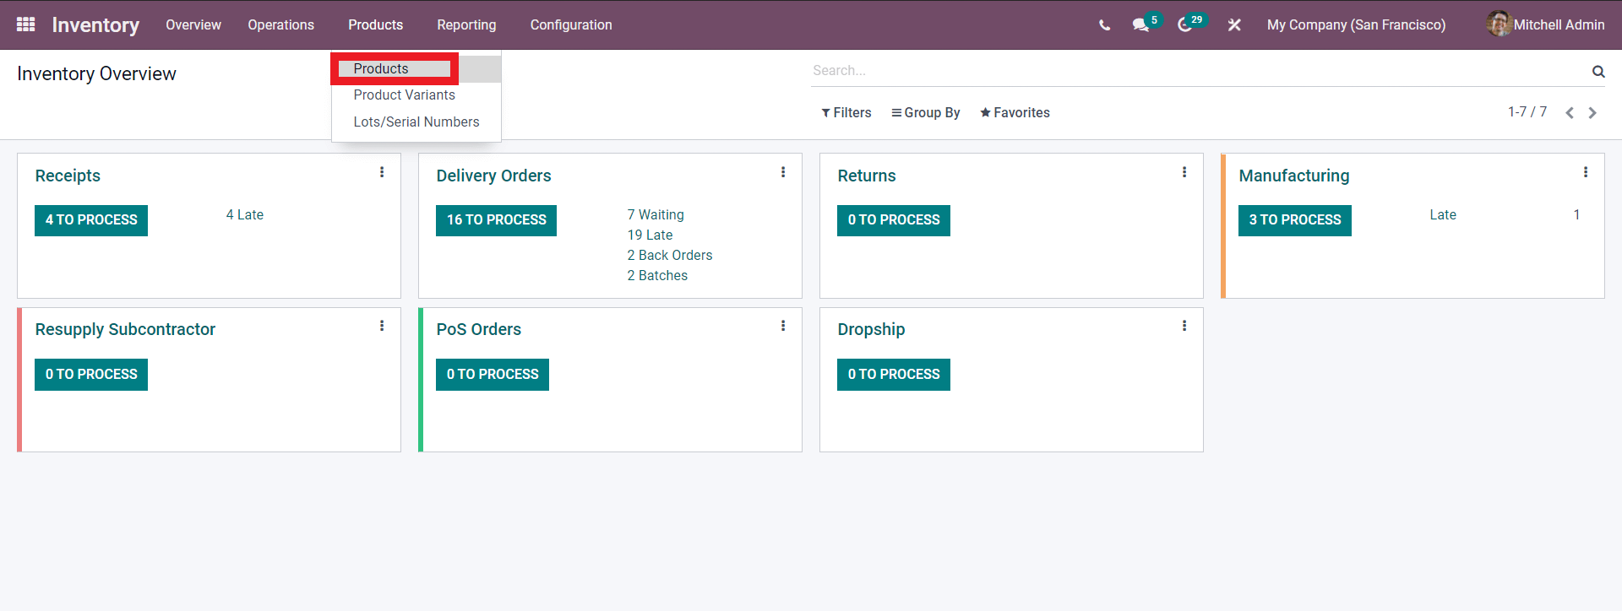Click 19 Late in Delivery Orders
This screenshot has width=1622, height=611.
point(650,235)
